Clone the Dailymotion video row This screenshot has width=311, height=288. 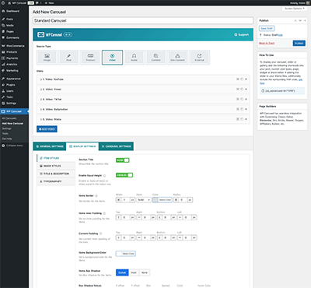click(x=242, y=109)
